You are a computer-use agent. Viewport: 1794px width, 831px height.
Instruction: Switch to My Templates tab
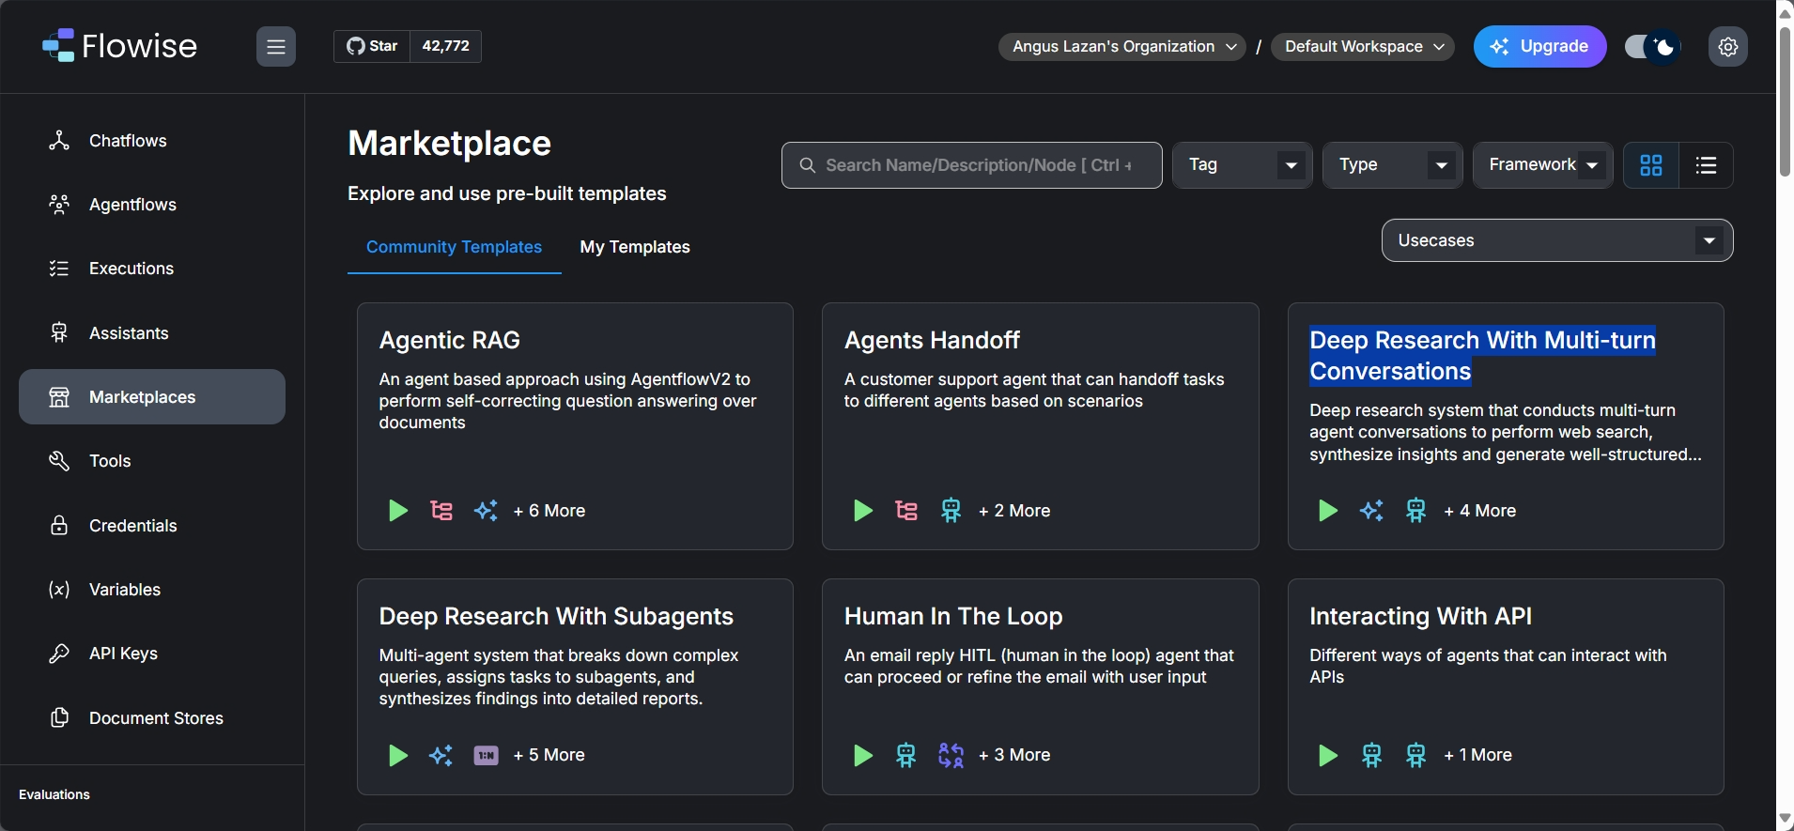point(635,247)
